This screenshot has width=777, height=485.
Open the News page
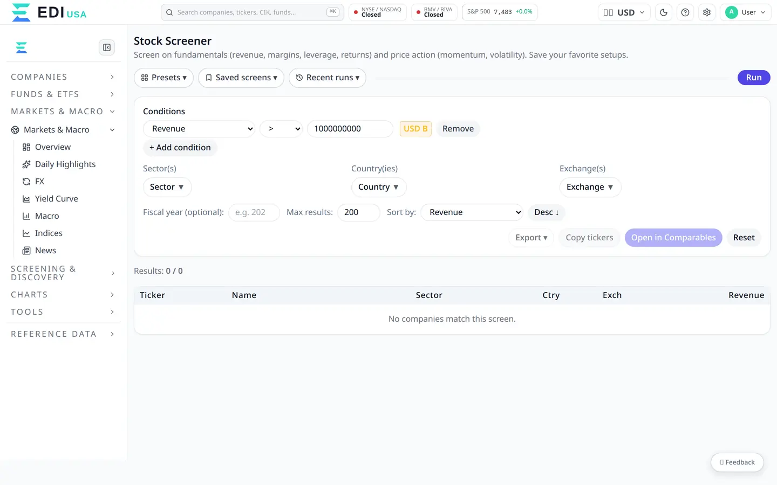(45, 251)
